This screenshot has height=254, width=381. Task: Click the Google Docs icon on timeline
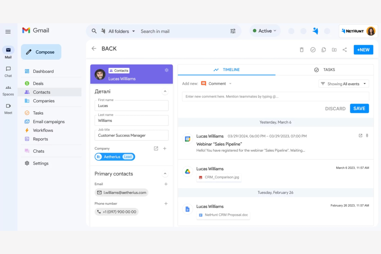click(188, 209)
